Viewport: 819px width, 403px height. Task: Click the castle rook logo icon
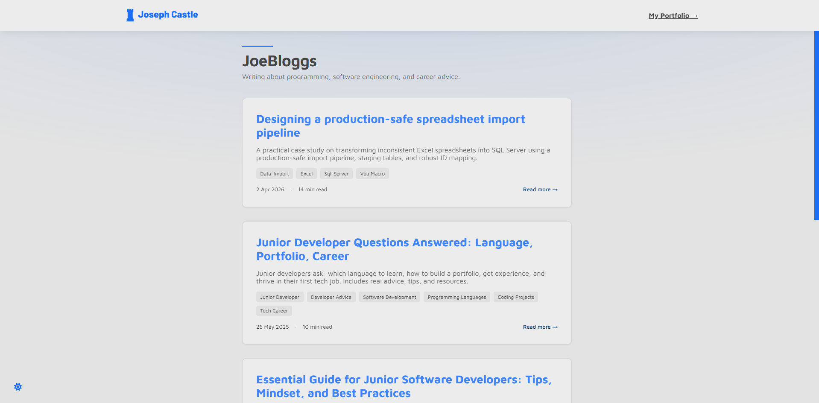point(130,15)
